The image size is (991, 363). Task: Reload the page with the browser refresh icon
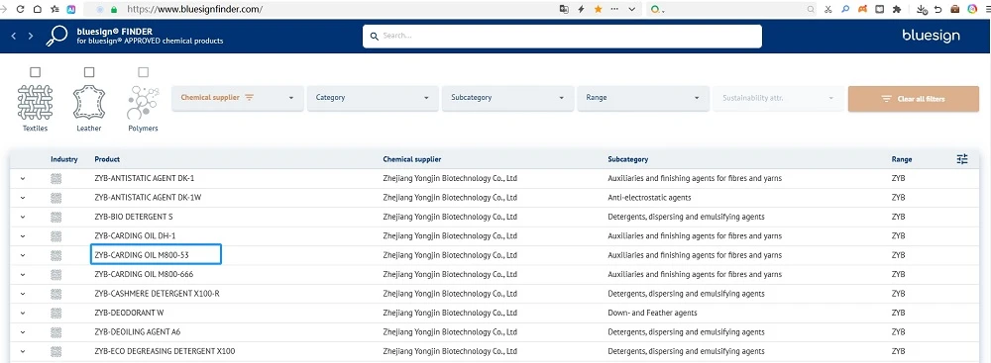(20, 10)
